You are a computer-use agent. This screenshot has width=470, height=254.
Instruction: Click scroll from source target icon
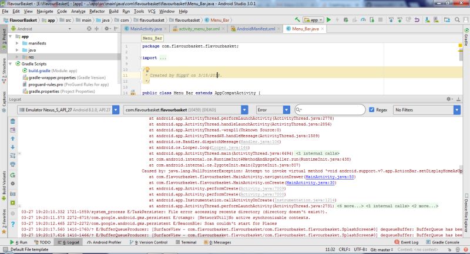[89, 29]
